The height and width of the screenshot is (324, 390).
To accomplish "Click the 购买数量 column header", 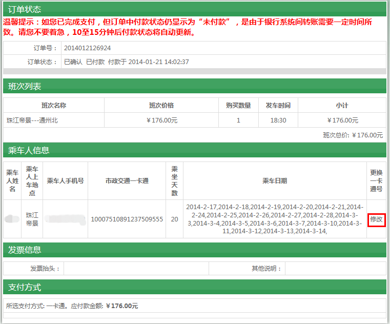I will (x=238, y=106).
